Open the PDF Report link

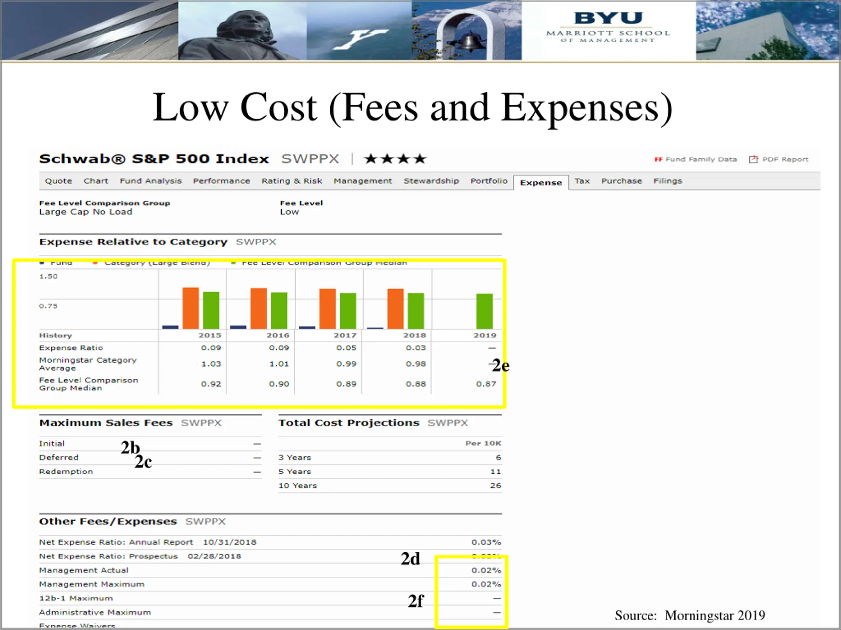point(785,159)
